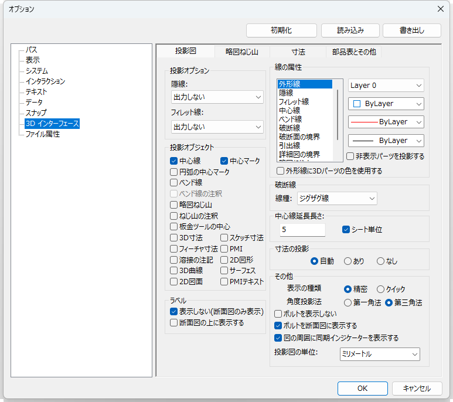Screen dimensions: 453x402
Task: Open the 寸法 tab
Action: tap(298, 52)
